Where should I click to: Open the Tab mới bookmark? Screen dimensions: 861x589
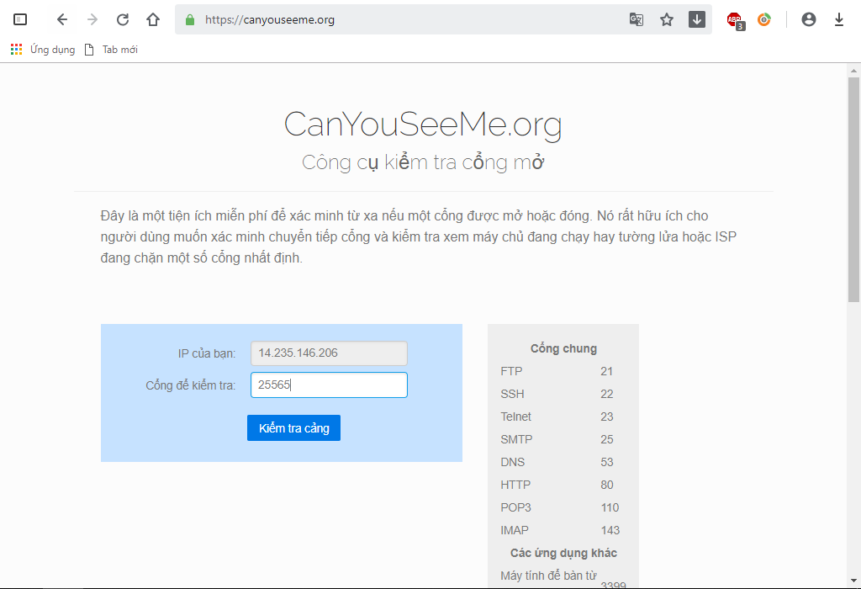(112, 50)
